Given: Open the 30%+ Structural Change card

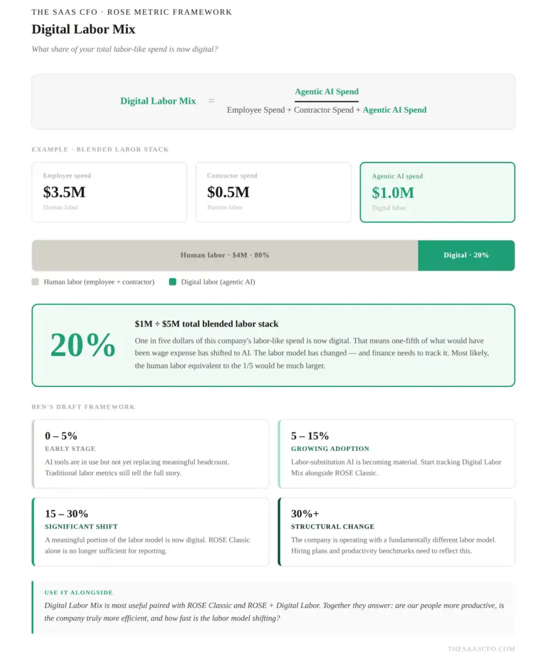Looking at the screenshot, I should click(396, 532).
